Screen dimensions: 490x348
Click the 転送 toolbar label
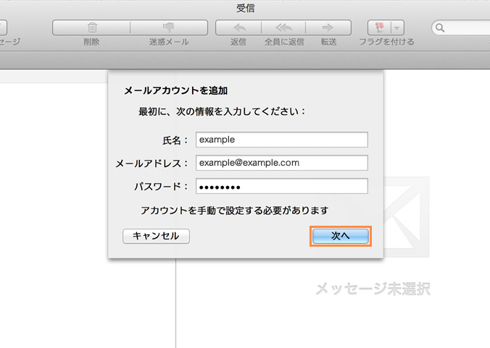point(328,42)
